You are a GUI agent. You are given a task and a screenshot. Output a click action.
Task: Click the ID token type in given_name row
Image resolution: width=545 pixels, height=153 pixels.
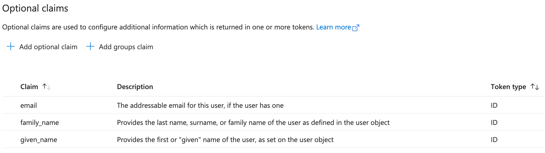494,140
